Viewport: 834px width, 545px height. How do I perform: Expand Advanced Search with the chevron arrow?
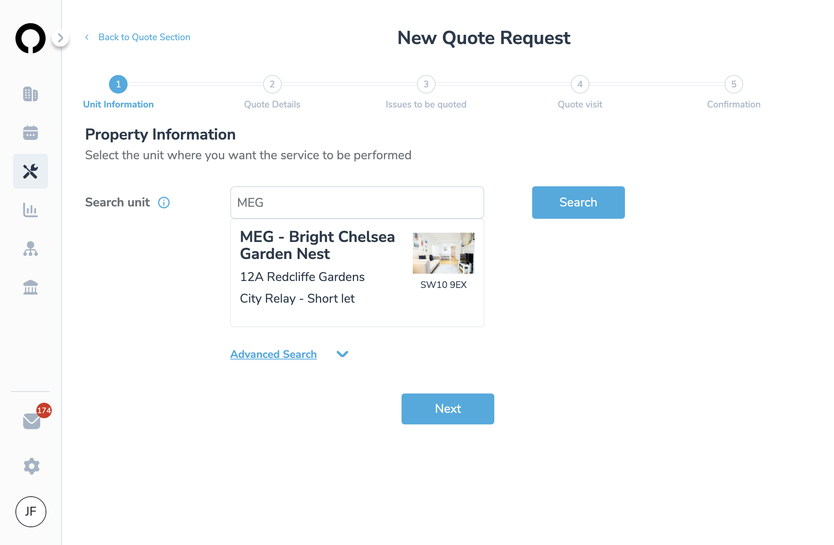[342, 354]
